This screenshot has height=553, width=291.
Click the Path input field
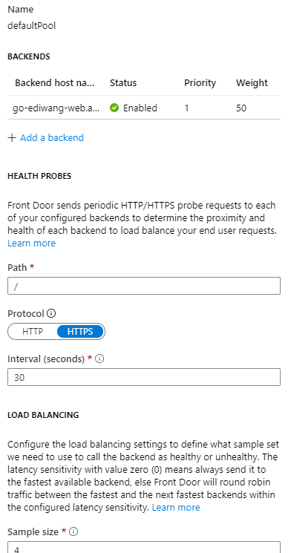point(144,286)
